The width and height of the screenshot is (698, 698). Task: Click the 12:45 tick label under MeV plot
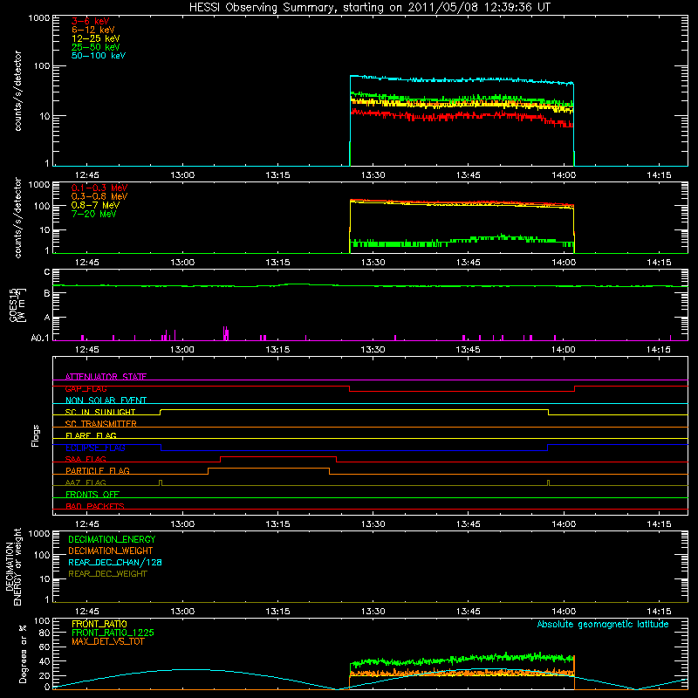pyautogui.click(x=86, y=263)
